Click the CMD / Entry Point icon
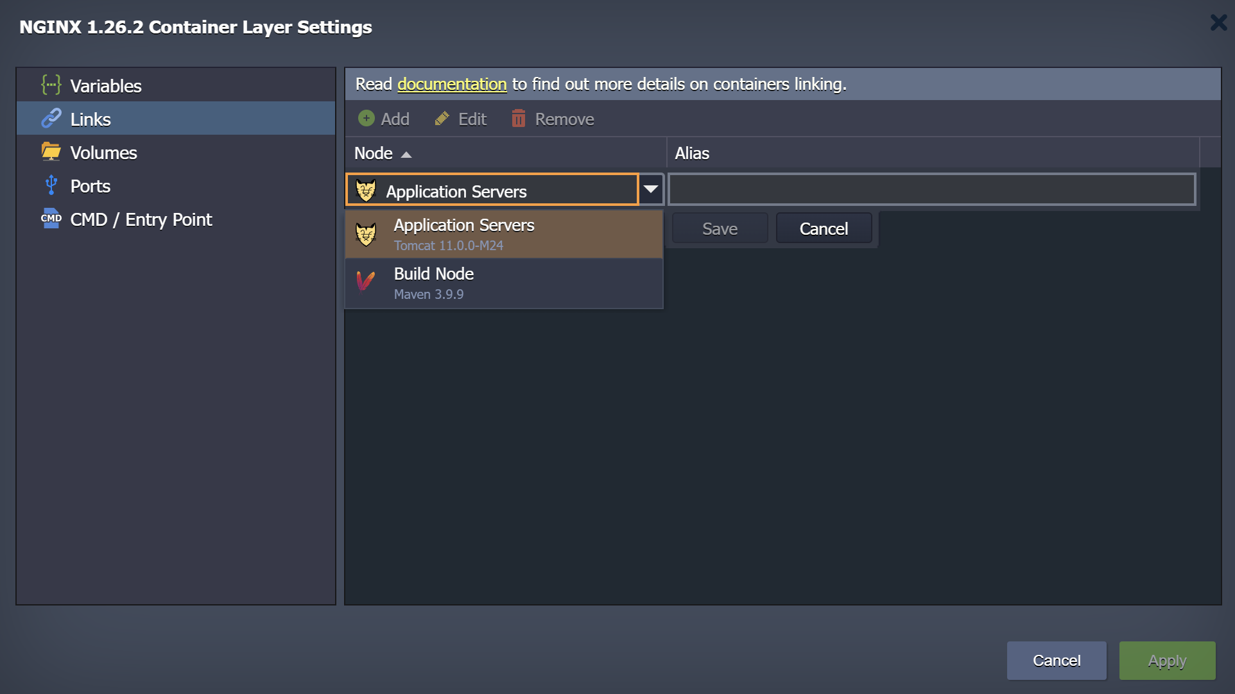1235x694 pixels. 51,219
